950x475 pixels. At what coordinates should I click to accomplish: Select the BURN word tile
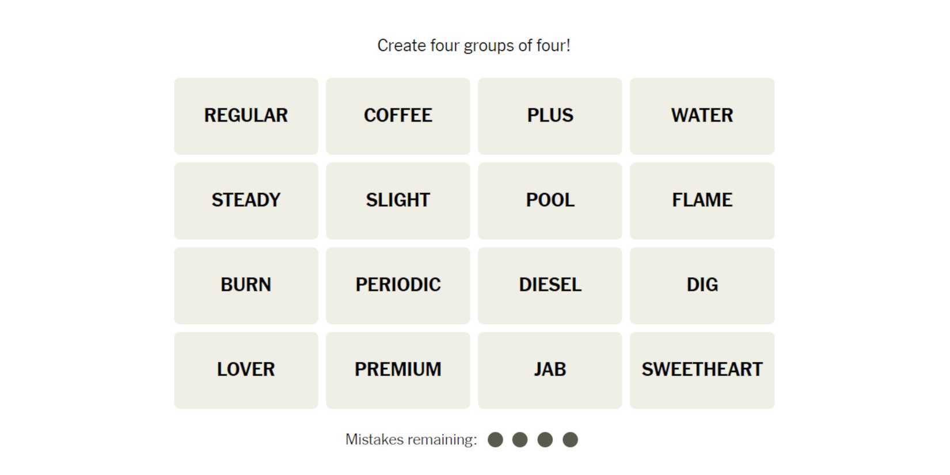click(x=246, y=285)
